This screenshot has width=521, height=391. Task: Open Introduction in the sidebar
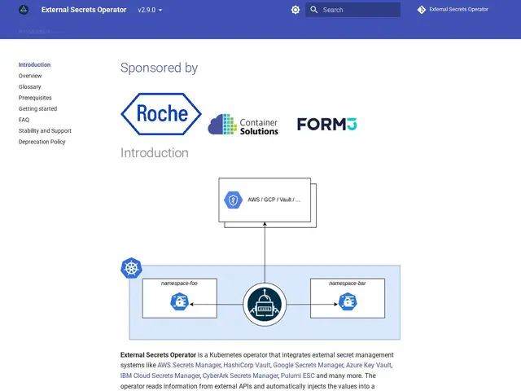[34, 65]
